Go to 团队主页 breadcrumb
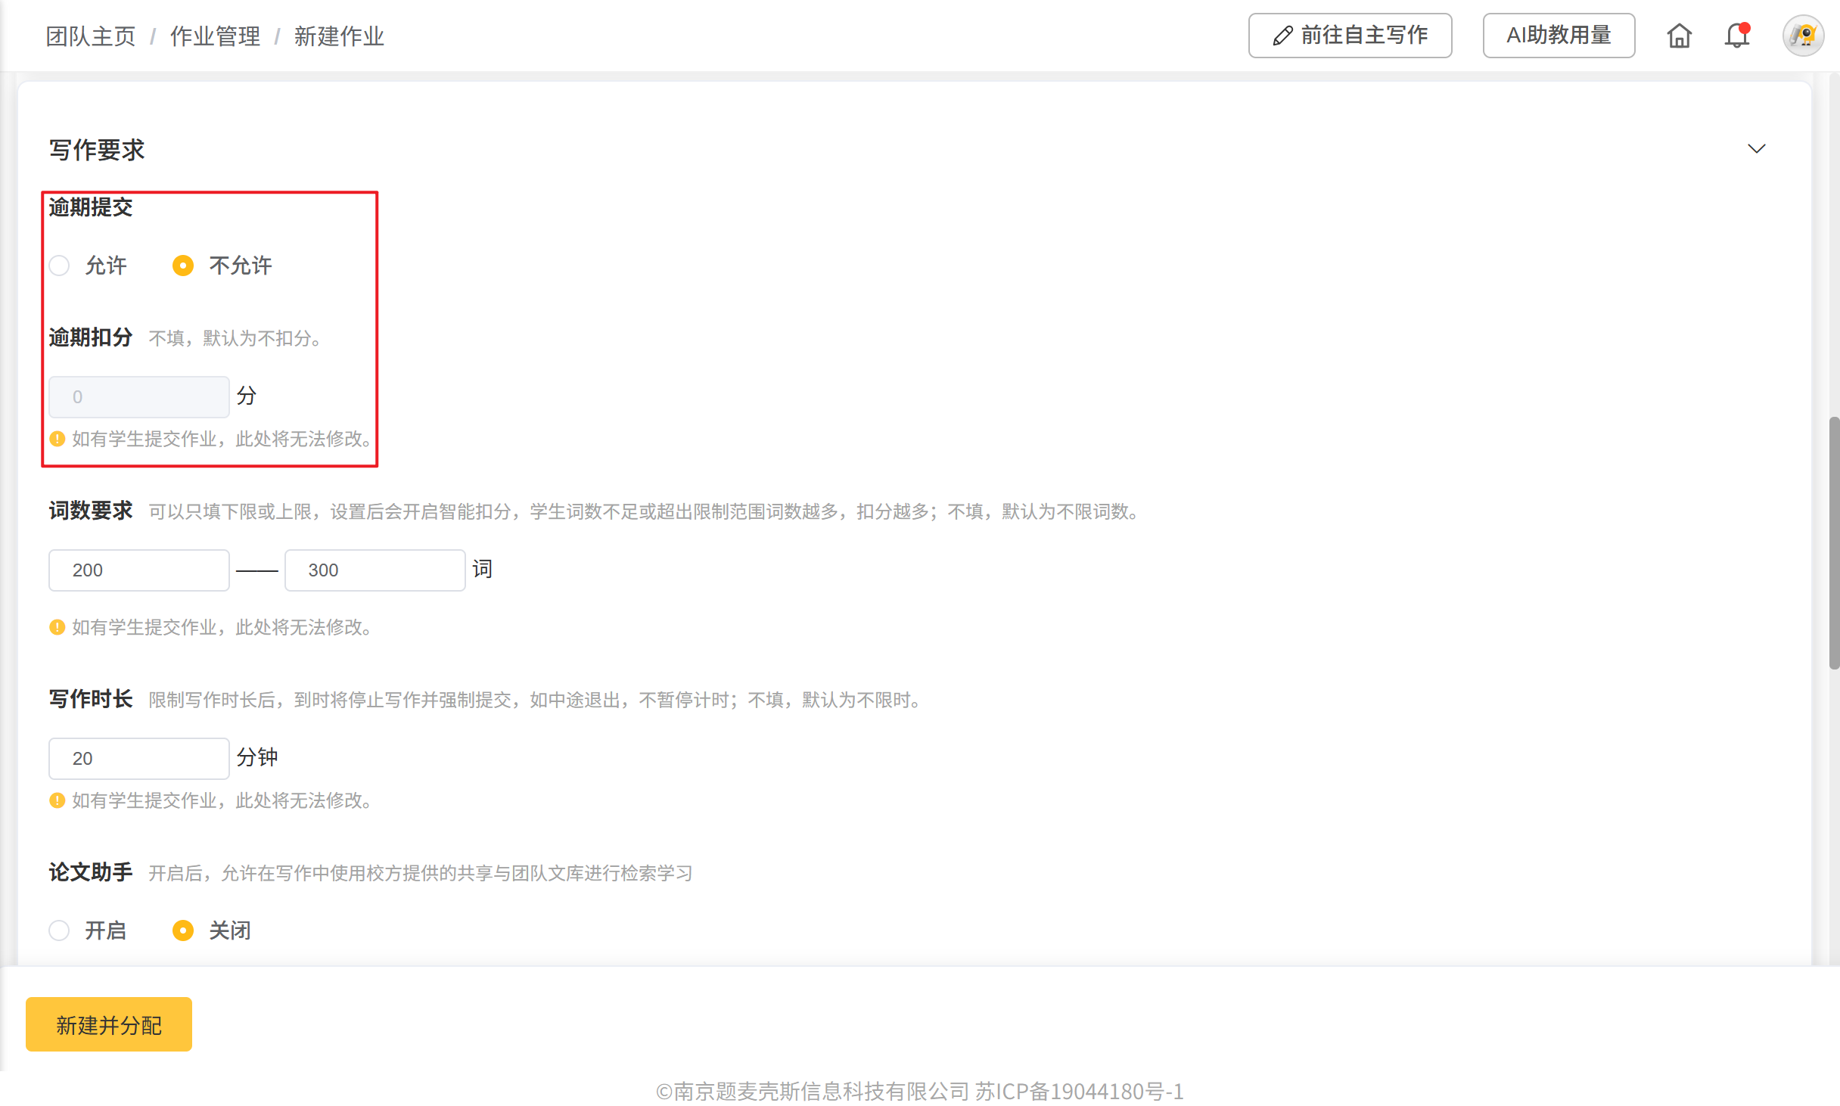This screenshot has height=1106, width=1840. [91, 36]
